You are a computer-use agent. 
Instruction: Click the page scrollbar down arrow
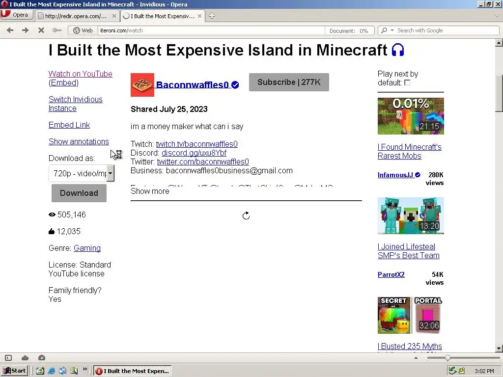click(499, 349)
